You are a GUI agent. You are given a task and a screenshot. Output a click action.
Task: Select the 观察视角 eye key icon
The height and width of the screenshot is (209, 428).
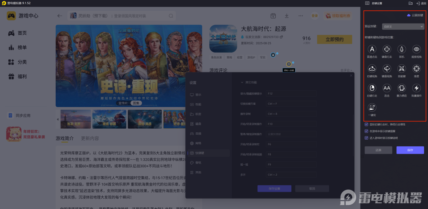coord(417,49)
